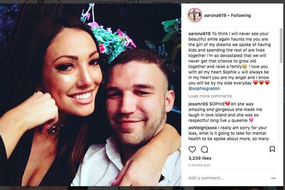Click aarona619's circular profile avatar

pyautogui.click(x=195, y=15)
